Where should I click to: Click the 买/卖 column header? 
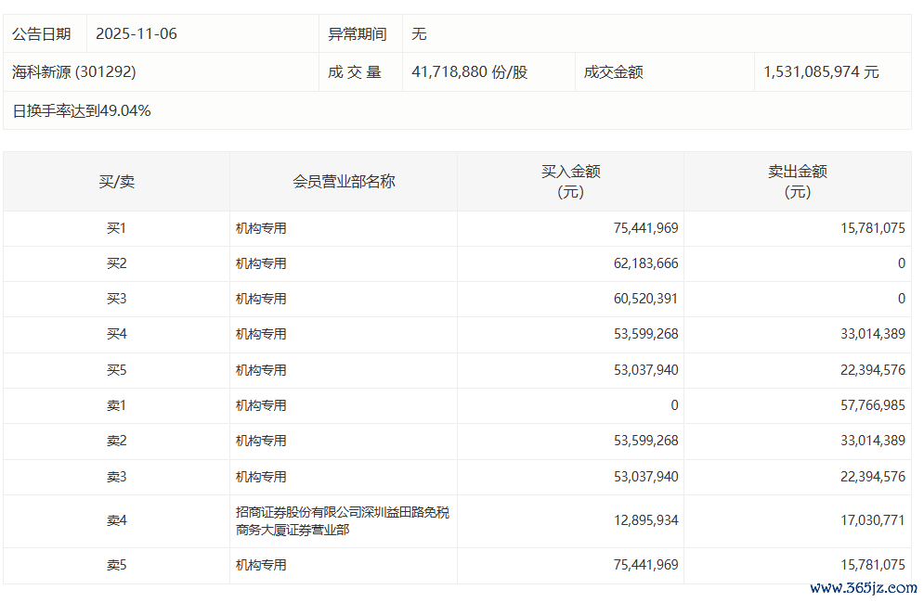pos(117,181)
